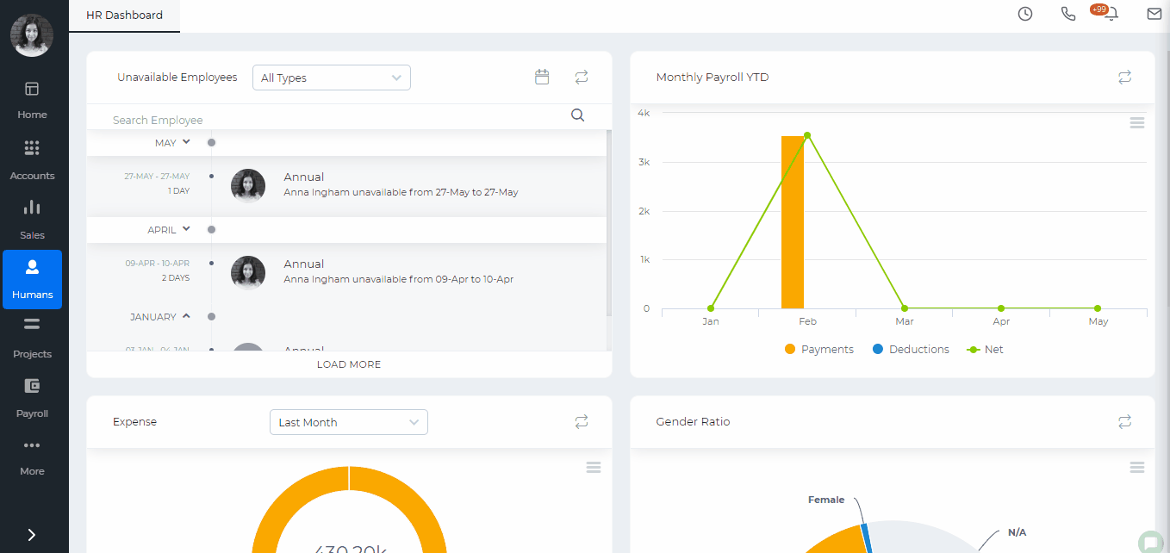Click the Search Employee input field
Viewport: 1170px width, 553px height.
pyautogui.click(x=336, y=120)
